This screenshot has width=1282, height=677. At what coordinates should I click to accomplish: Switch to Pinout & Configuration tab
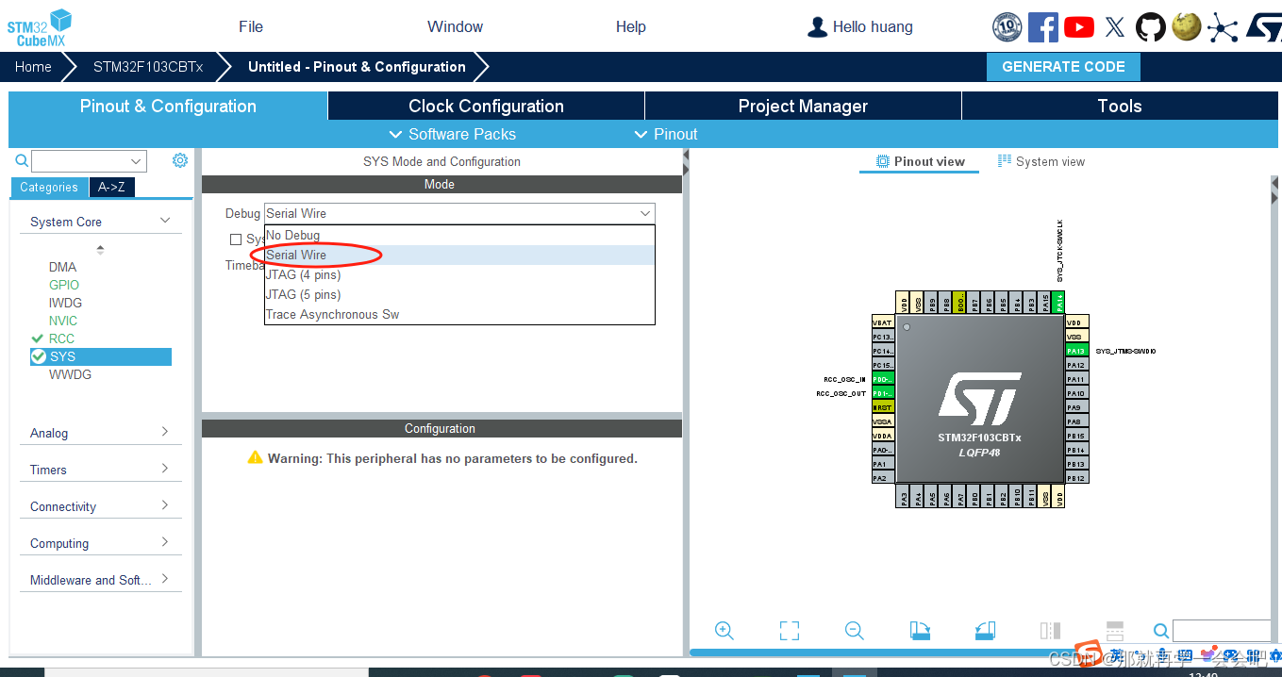tap(168, 106)
